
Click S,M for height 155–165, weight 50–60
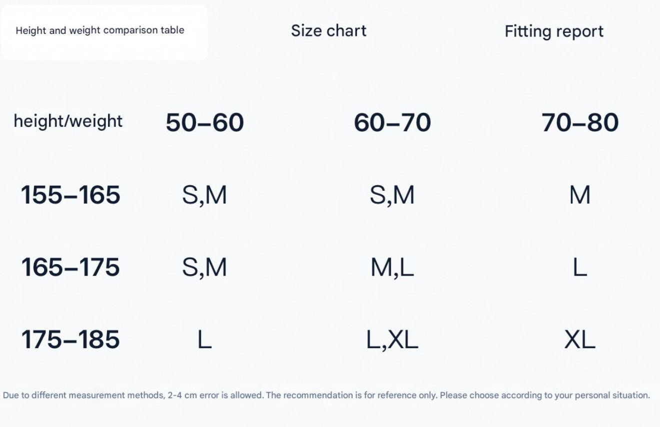(x=204, y=195)
